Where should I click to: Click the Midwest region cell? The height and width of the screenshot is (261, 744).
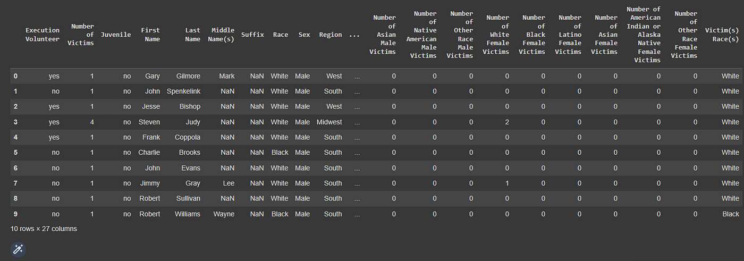(329, 122)
